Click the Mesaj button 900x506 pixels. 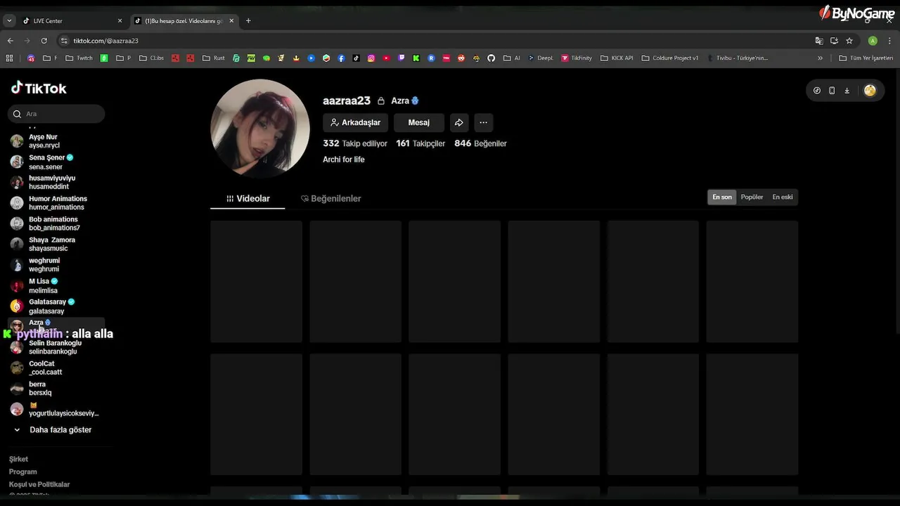click(419, 122)
